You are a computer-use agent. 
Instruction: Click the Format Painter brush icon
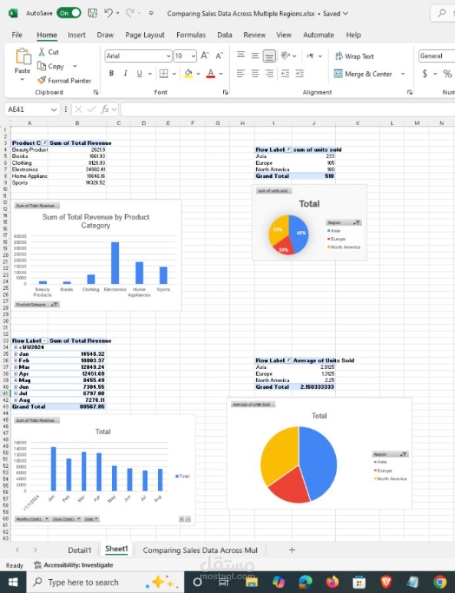click(x=41, y=80)
